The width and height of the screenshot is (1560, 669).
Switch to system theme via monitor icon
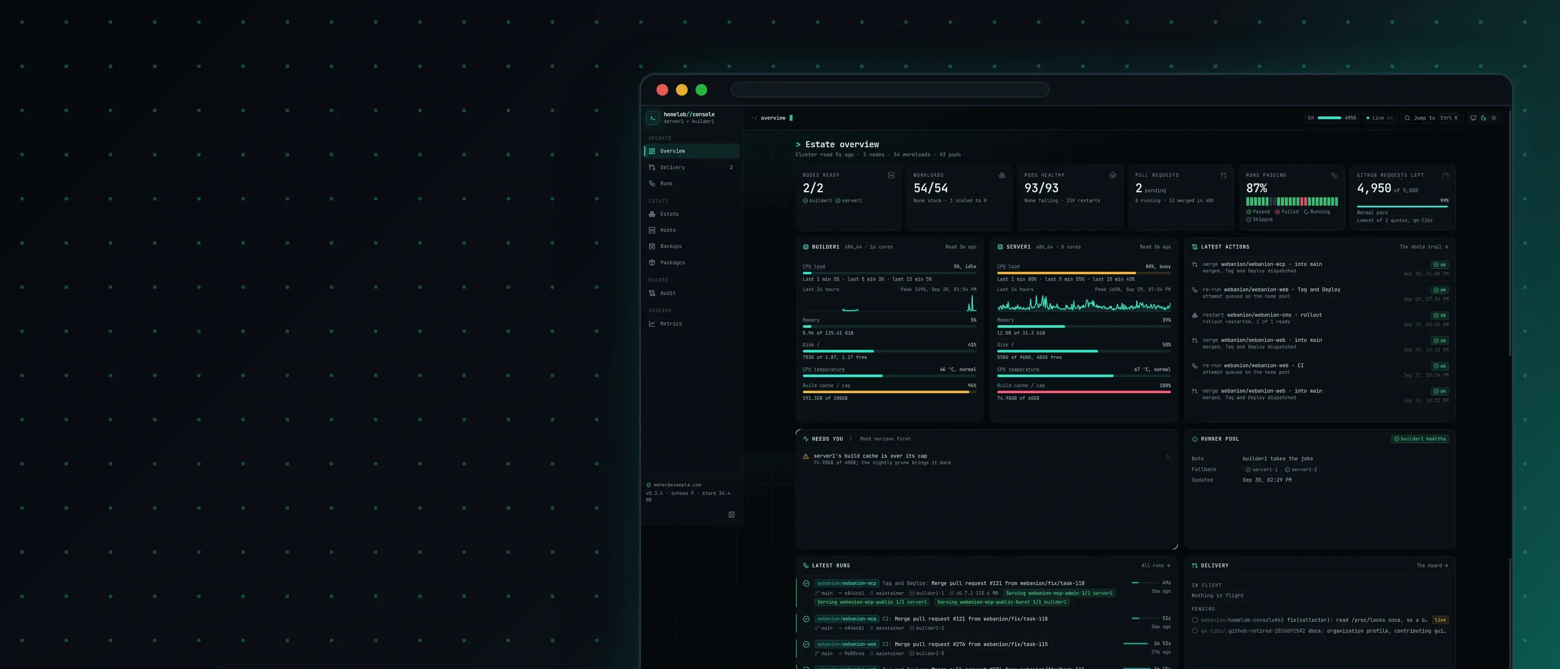(x=1473, y=118)
